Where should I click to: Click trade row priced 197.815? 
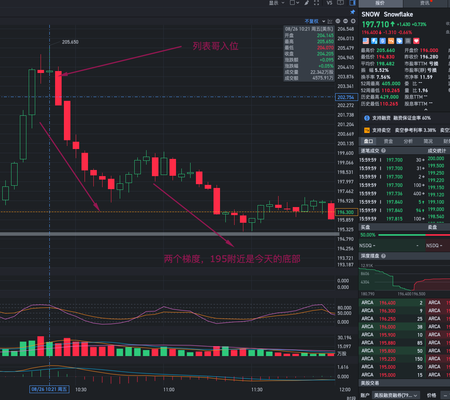(392, 219)
